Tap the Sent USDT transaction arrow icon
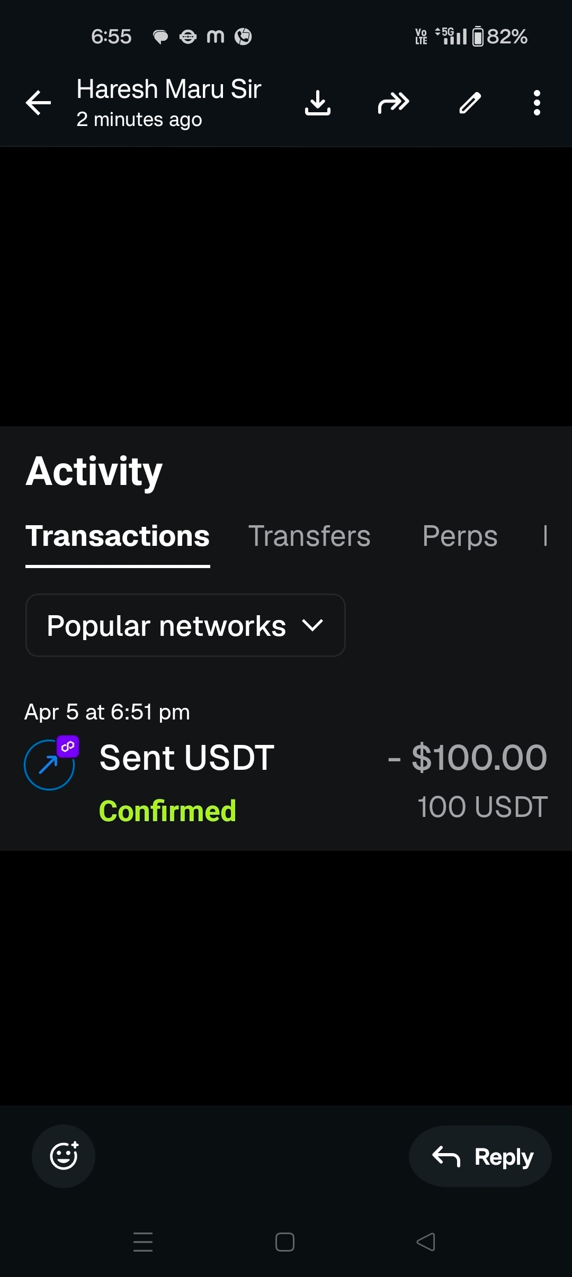Viewport: 572px width, 1277px height. (x=49, y=765)
